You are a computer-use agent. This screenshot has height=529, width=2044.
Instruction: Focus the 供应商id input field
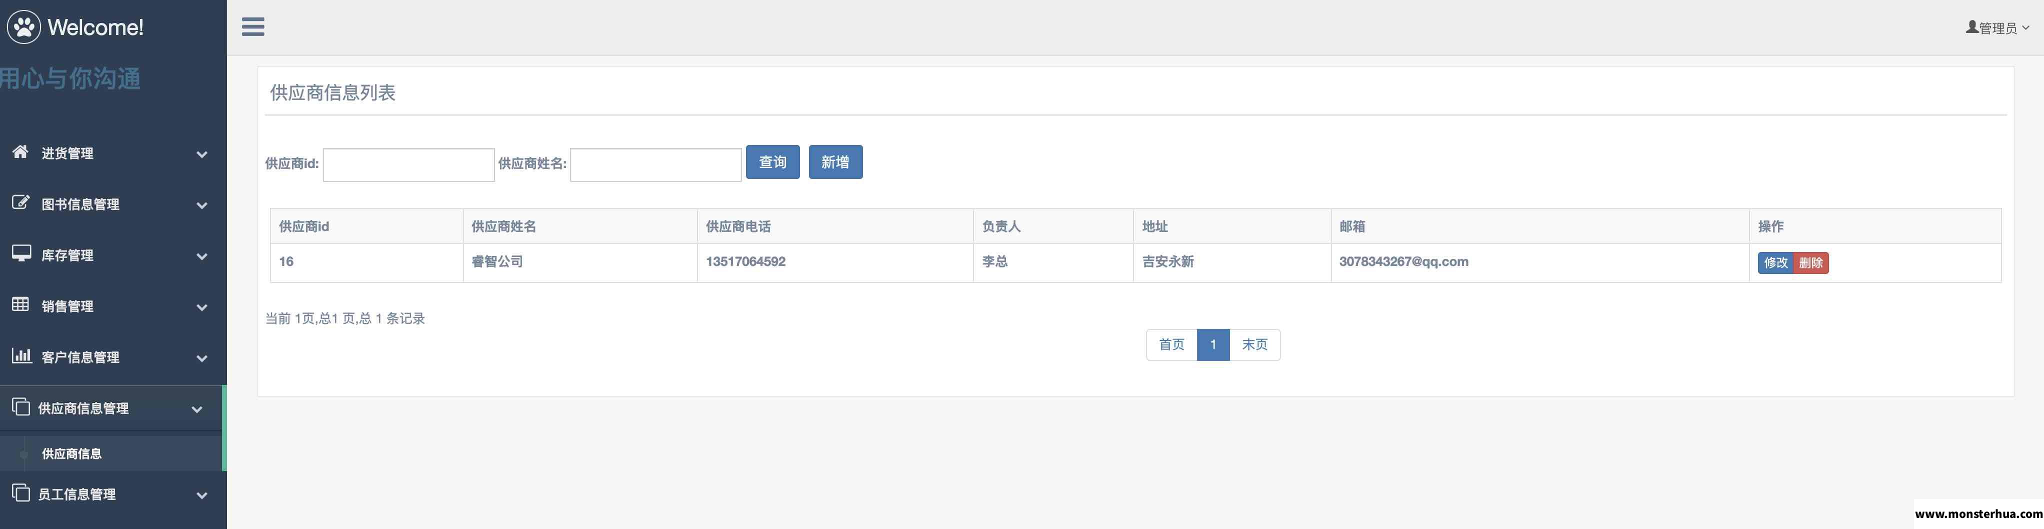[408, 165]
